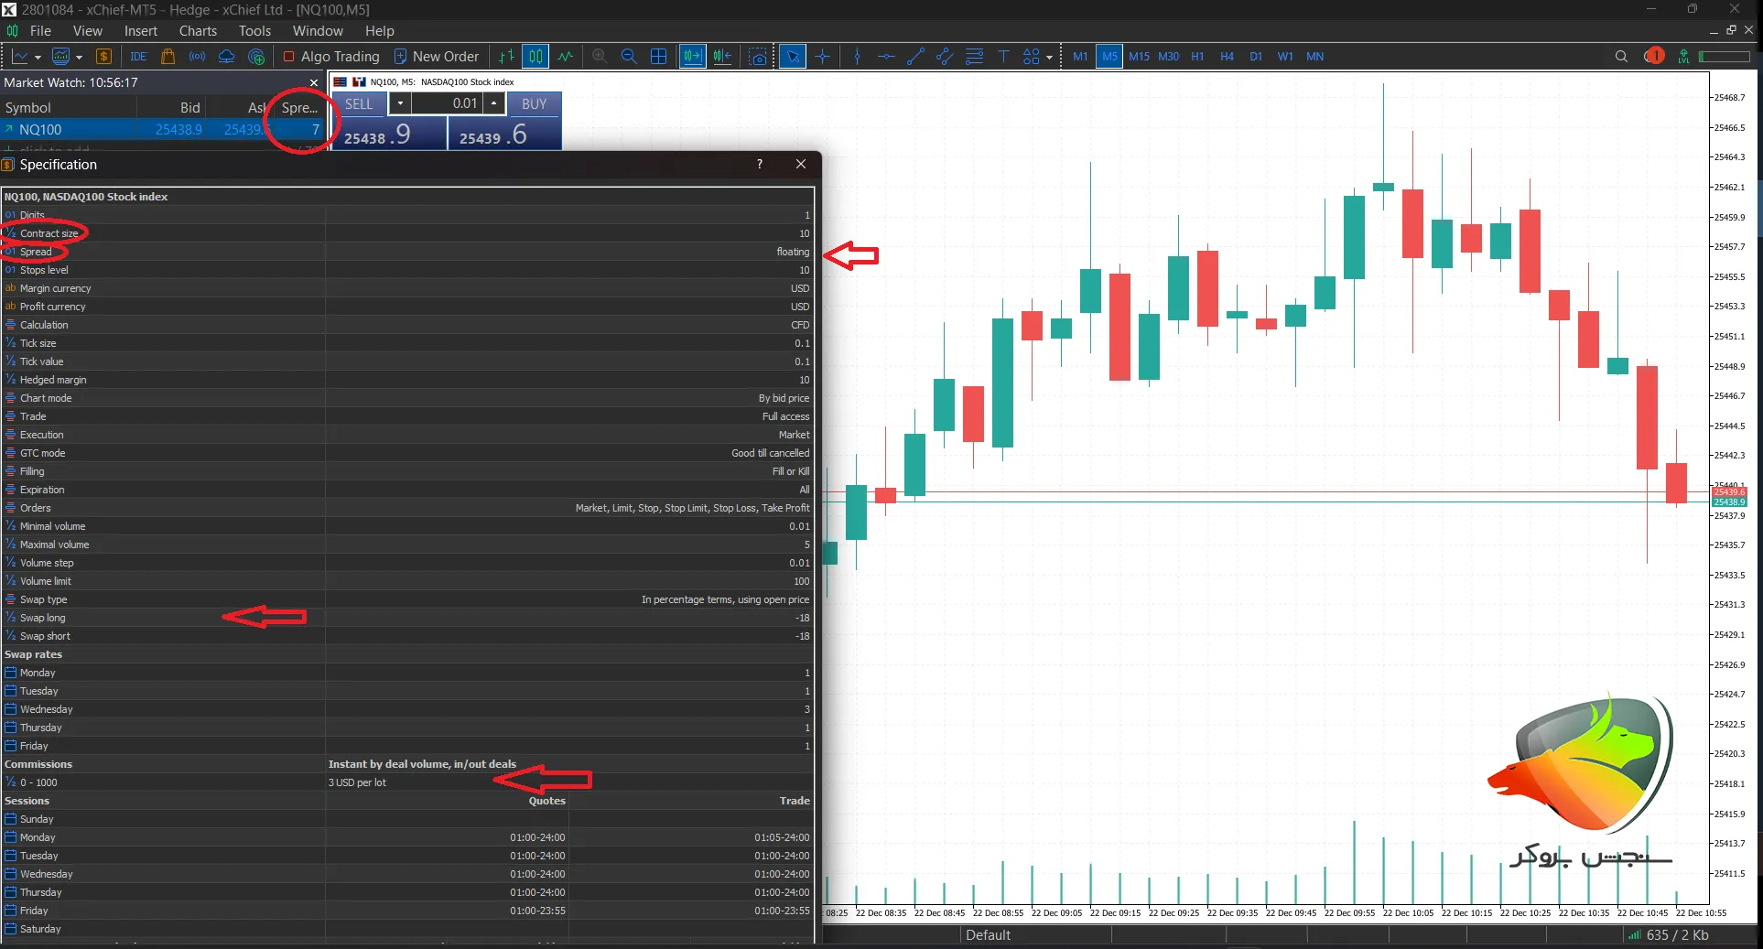Select the crosshair cursor tool
This screenshot has height=949, width=1763.
(x=822, y=57)
